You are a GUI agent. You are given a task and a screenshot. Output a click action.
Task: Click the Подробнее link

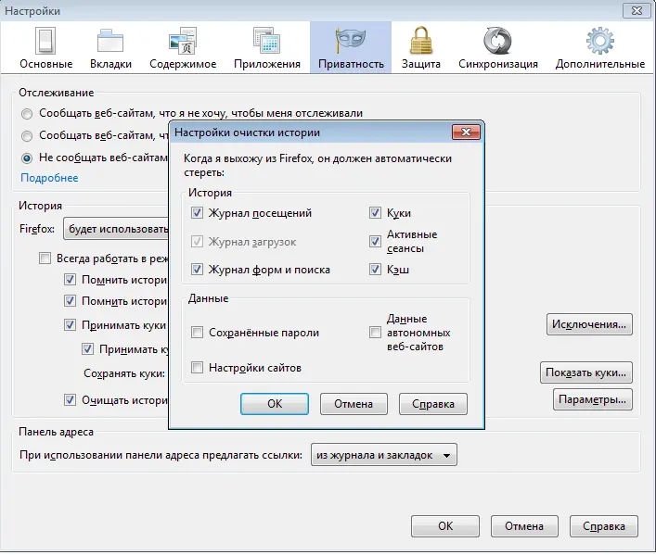(x=49, y=178)
